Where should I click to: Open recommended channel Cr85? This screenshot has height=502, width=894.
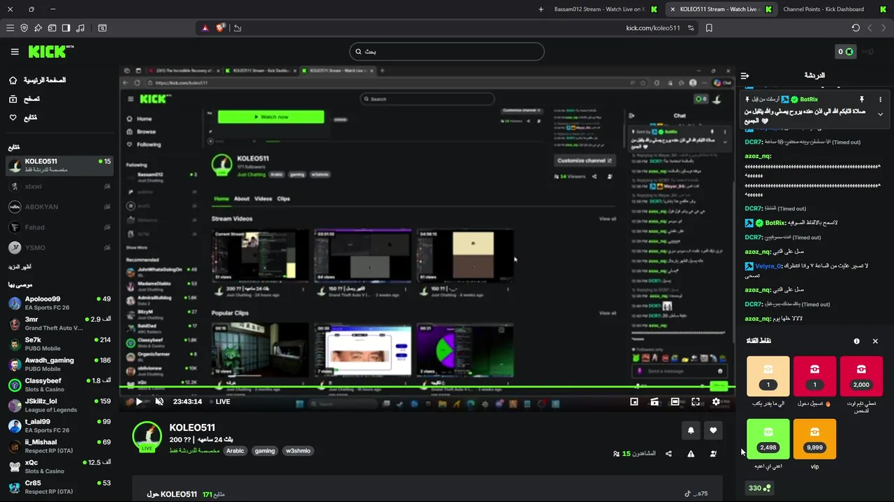tap(59, 487)
